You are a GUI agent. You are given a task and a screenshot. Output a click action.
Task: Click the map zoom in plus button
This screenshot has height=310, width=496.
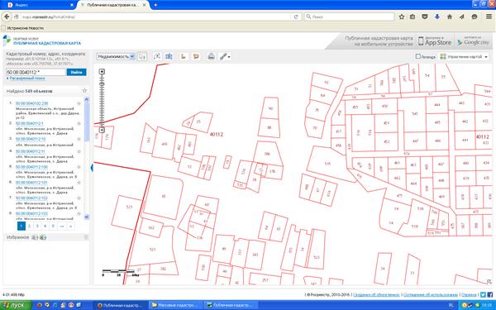tap(102, 71)
